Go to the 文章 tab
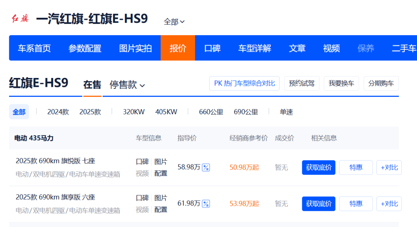 click(x=297, y=48)
